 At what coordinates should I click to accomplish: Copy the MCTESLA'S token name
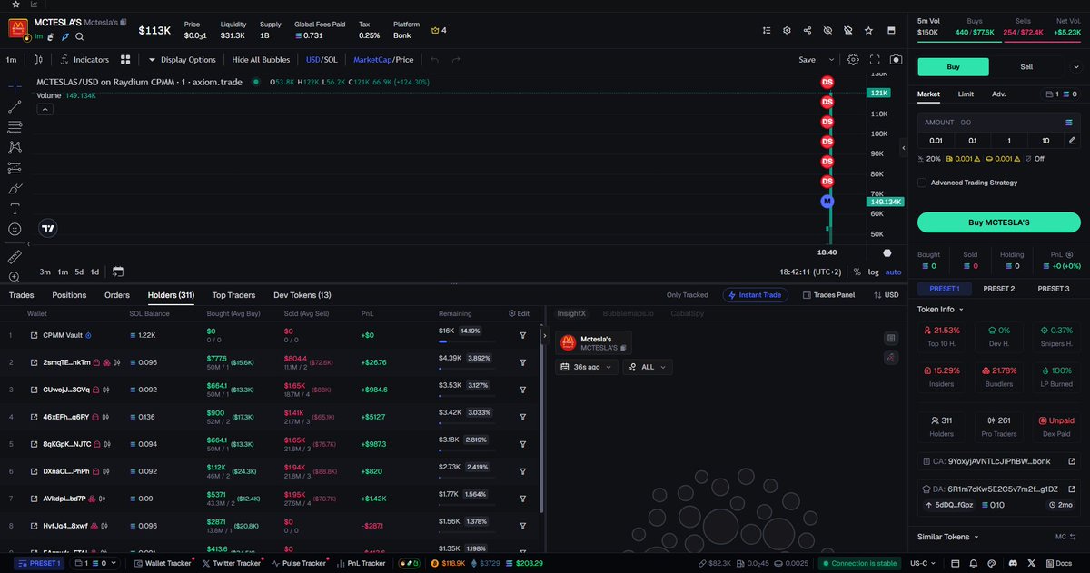point(124,21)
